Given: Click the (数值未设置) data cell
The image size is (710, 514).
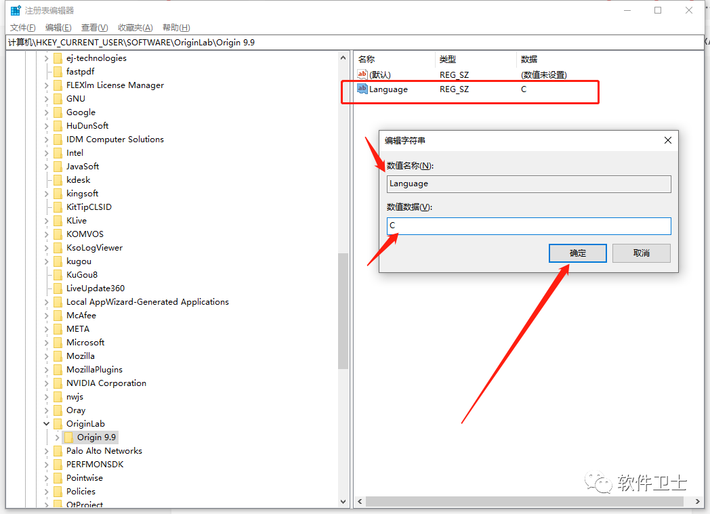Looking at the screenshot, I should [543, 74].
